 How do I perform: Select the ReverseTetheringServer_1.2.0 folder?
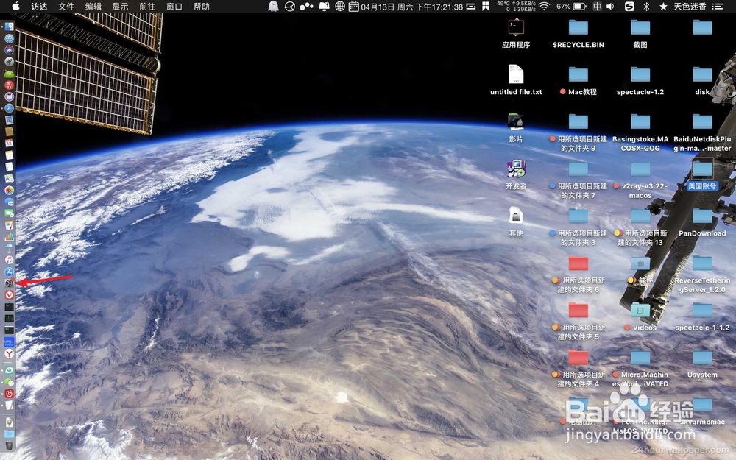pos(702,263)
